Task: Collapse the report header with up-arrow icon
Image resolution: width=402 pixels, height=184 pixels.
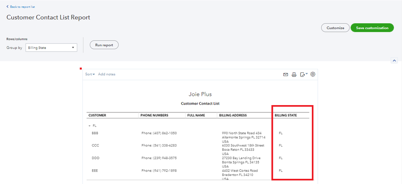Action: pyautogui.click(x=394, y=60)
